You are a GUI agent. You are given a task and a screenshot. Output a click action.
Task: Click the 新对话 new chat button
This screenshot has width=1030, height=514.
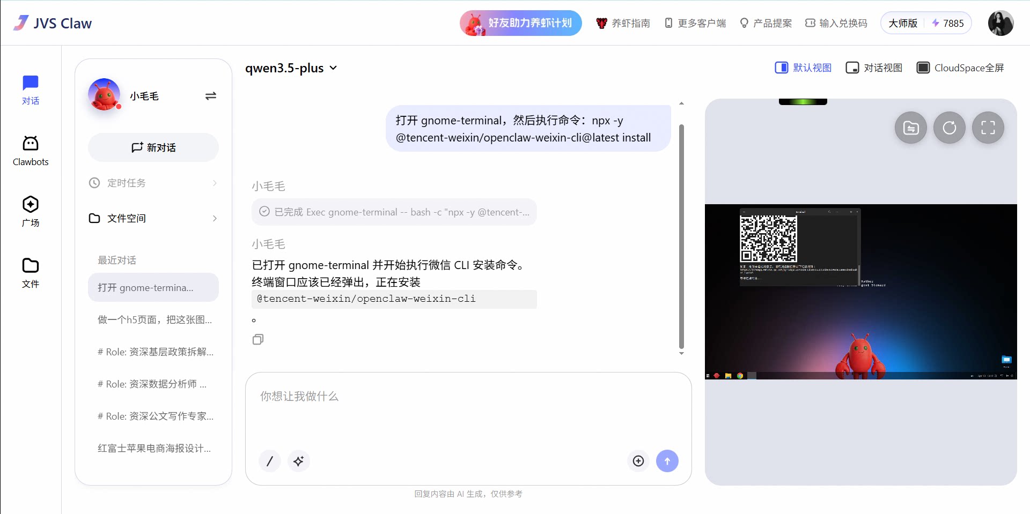tap(153, 147)
